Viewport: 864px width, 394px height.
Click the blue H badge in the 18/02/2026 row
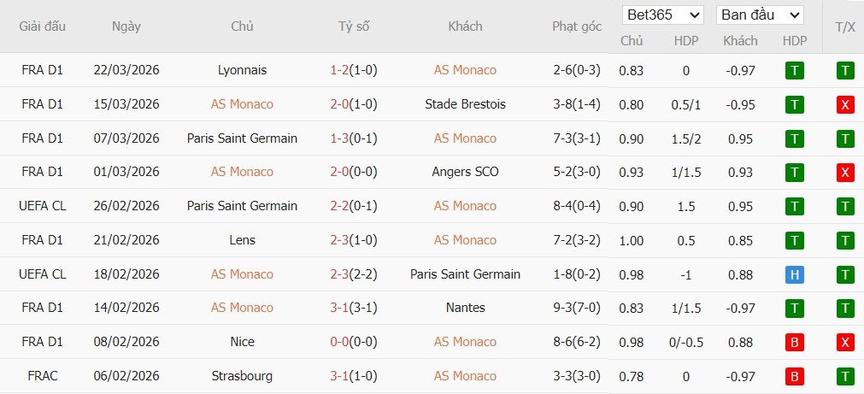(x=795, y=274)
